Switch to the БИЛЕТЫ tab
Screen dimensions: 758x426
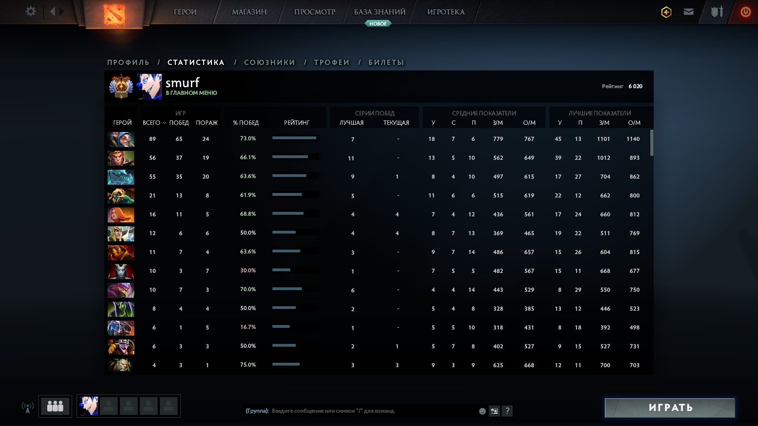(x=386, y=63)
